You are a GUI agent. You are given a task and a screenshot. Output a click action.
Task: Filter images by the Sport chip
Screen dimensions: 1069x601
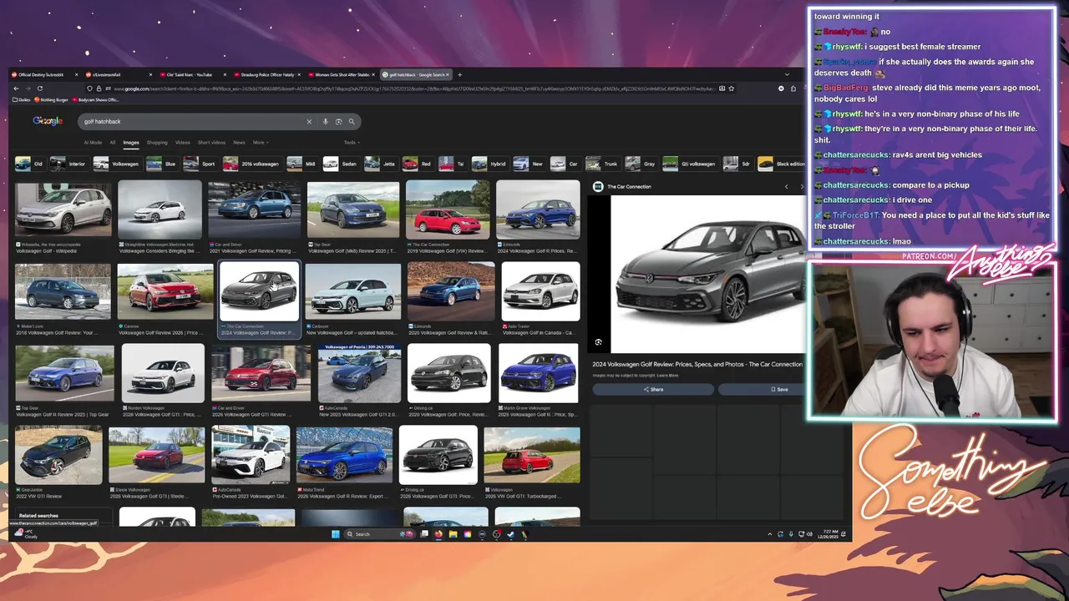tap(200, 164)
